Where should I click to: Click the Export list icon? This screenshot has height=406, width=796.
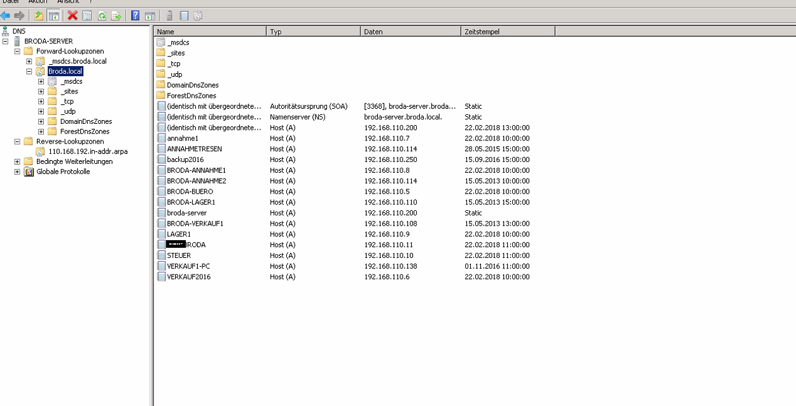coord(116,15)
